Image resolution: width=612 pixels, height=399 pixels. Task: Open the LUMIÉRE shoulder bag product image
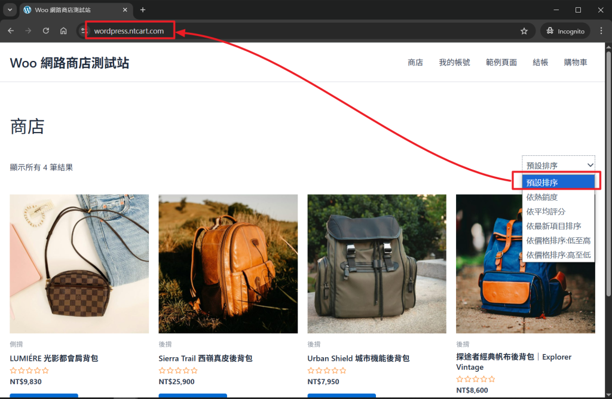[79, 263]
